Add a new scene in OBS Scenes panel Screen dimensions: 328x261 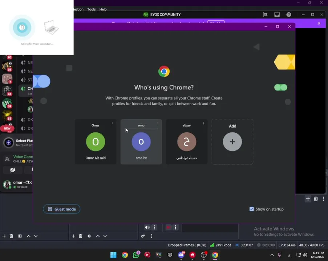pos(4,236)
